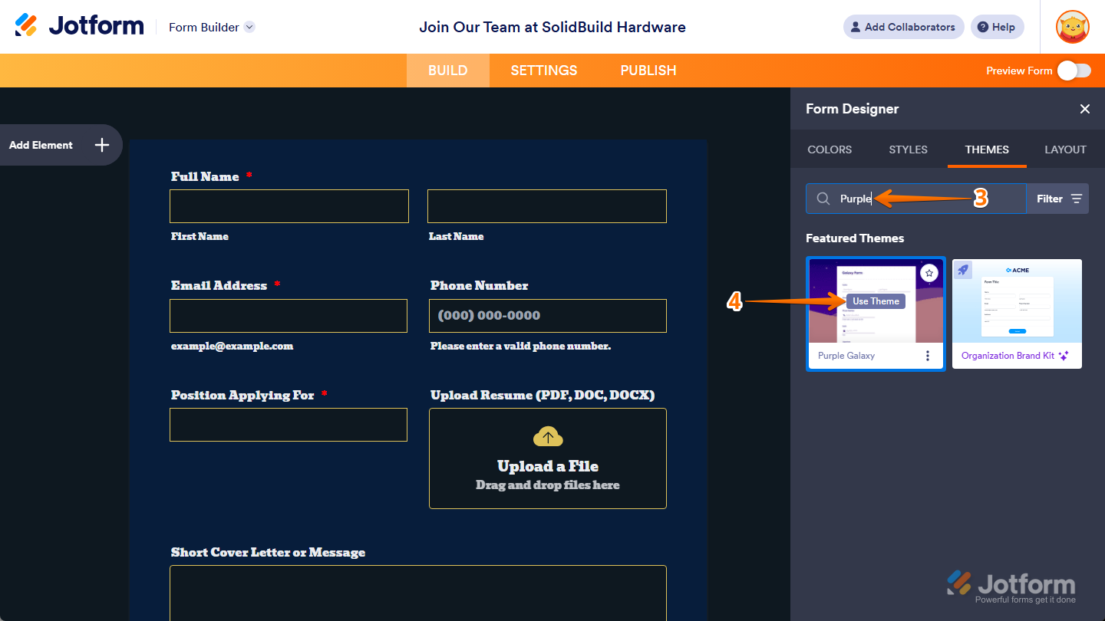The height and width of the screenshot is (621, 1105).
Task: Select the THEMES tab in Form Designer
Action: [x=987, y=149]
